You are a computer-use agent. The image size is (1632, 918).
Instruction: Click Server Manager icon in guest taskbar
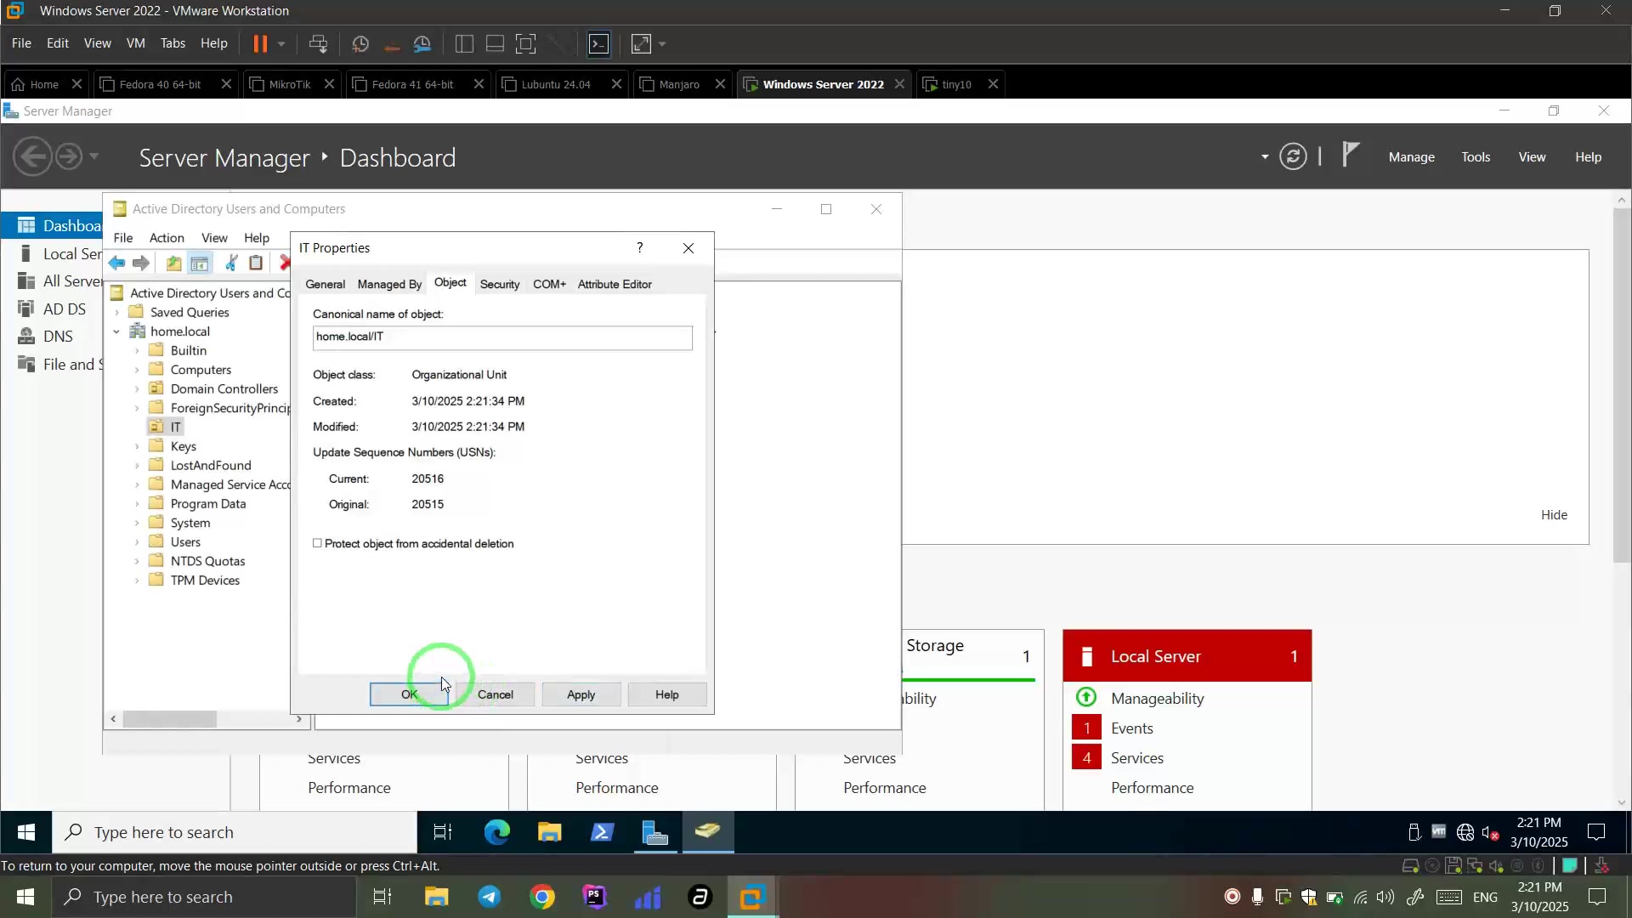pyautogui.click(x=655, y=832)
